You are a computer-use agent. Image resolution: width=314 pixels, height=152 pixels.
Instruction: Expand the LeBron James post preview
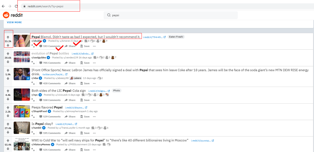point(33,83)
